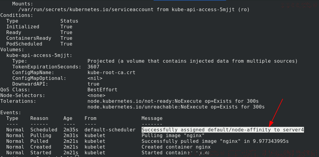Click the "BestEffort" QoS class value
This screenshot has height=157, width=319.
102,89
